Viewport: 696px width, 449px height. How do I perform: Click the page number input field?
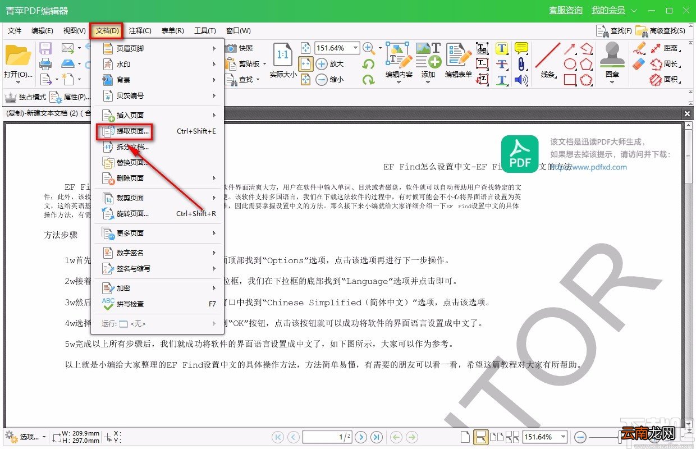327,437
